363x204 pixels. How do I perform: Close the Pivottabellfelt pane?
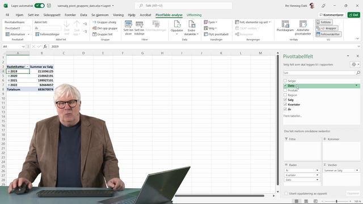(x=358, y=56)
